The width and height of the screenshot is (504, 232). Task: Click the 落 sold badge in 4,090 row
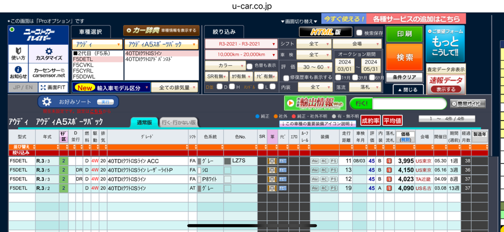[x=390, y=188]
